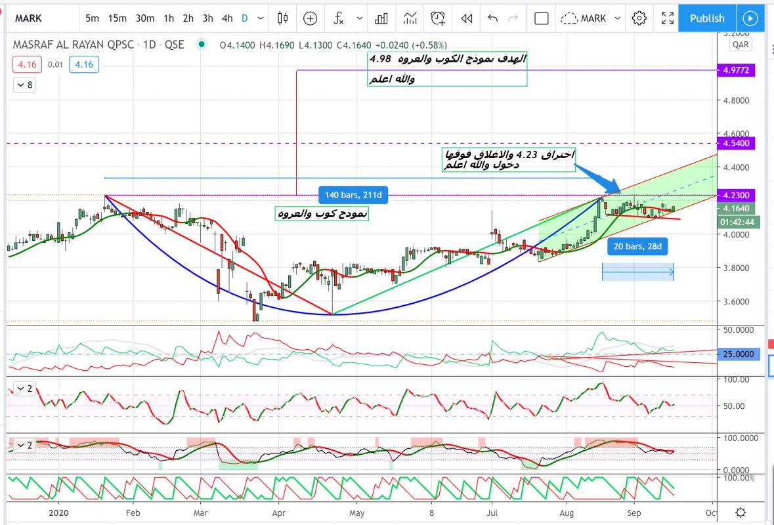Screen dimensions: 774x525
Task: Select the 4.5400 dashed line price label
Action: click(736, 143)
